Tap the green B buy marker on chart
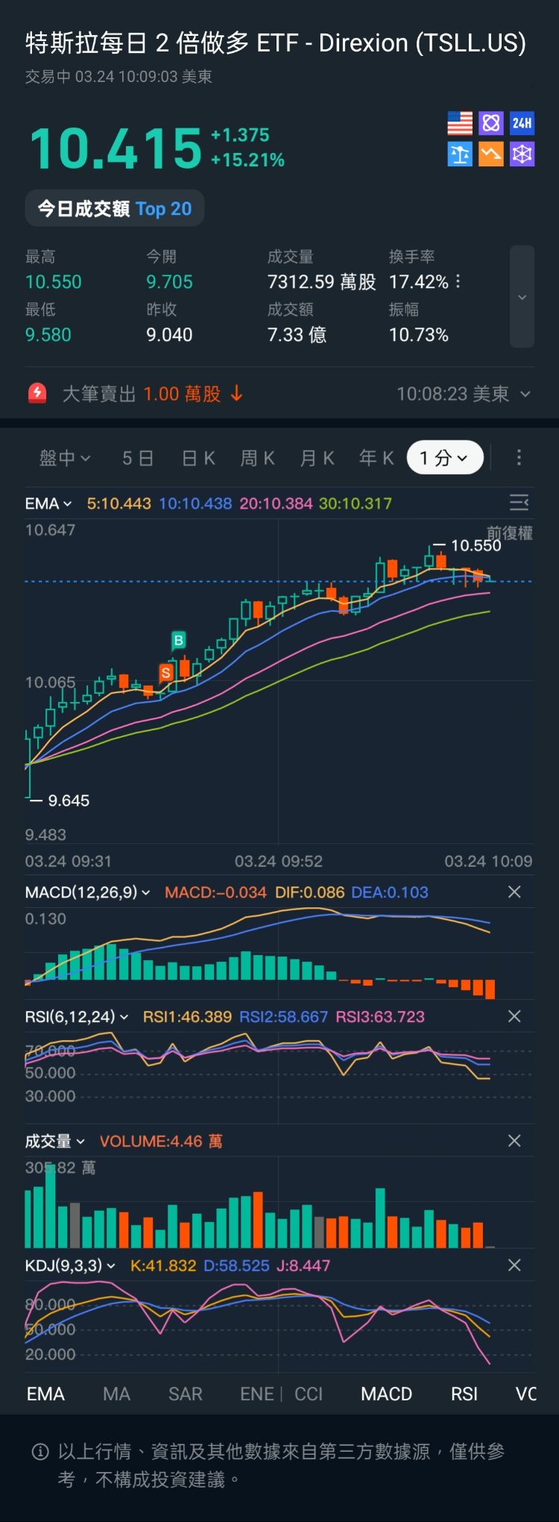 (179, 640)
